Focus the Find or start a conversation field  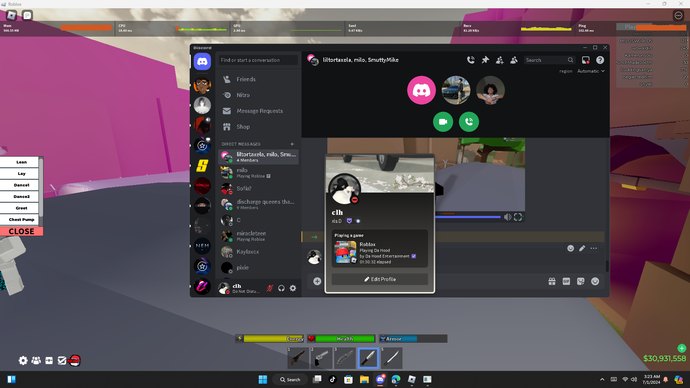pyautogui.click(x=258, y=60)
